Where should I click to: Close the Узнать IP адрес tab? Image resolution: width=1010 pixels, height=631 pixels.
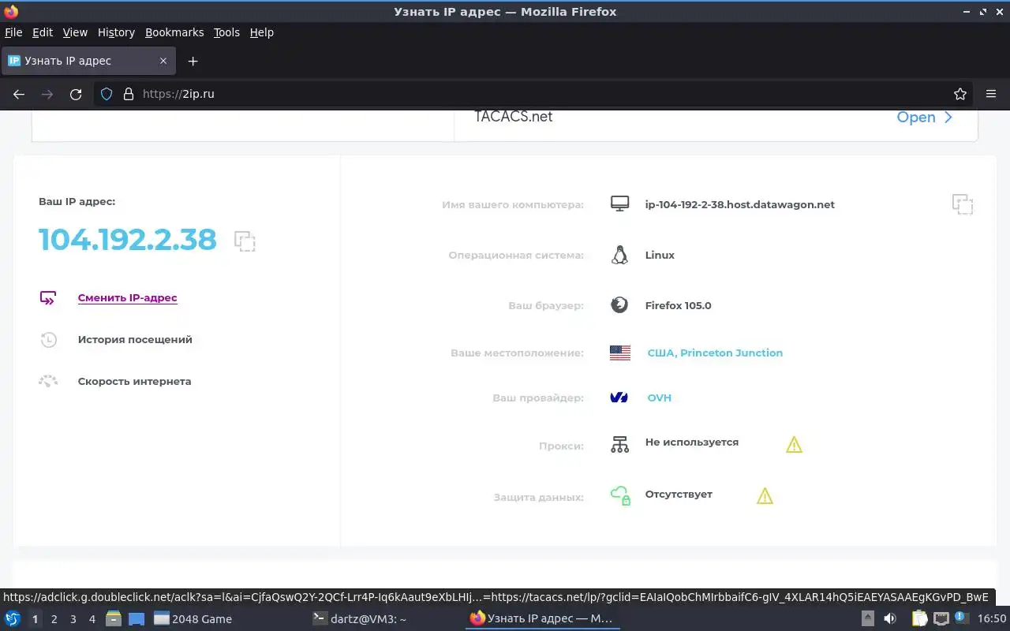tap(163, 61)
